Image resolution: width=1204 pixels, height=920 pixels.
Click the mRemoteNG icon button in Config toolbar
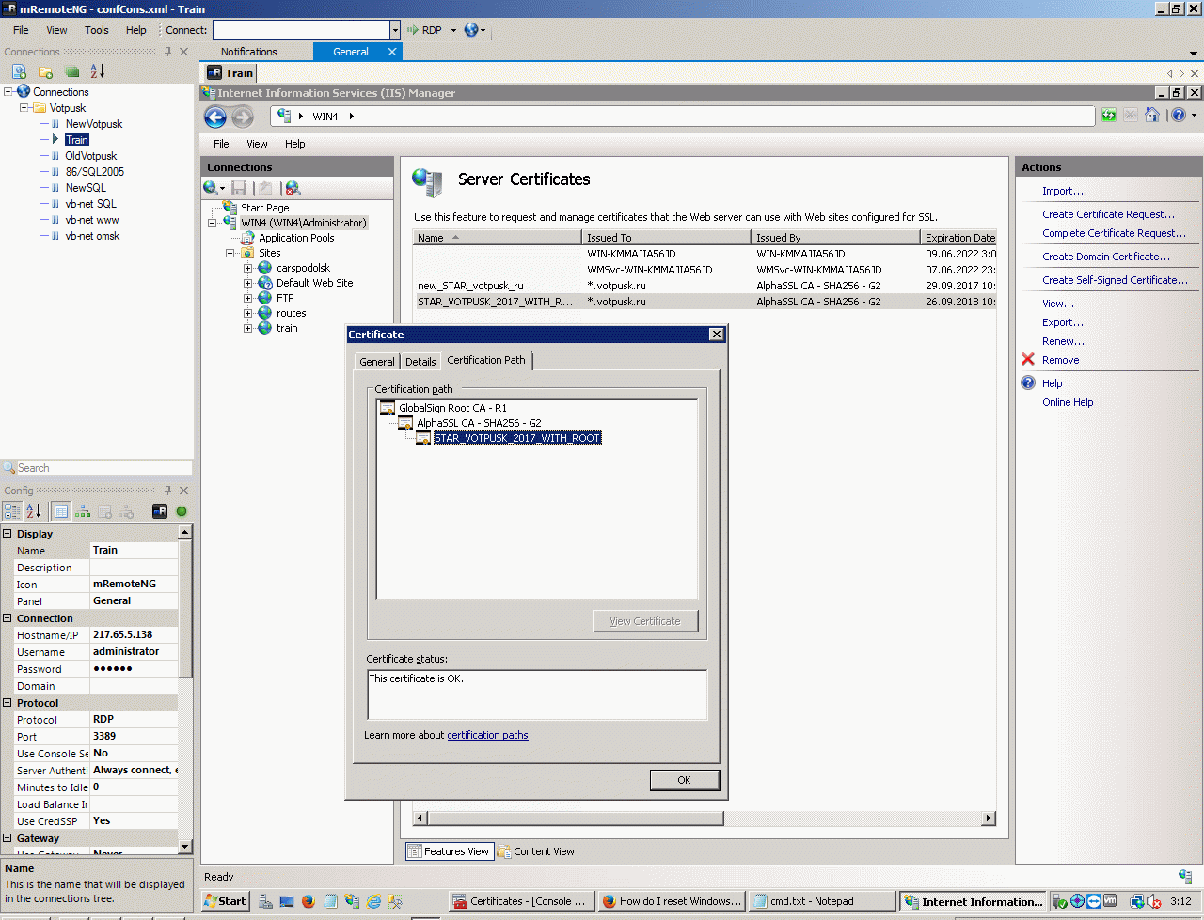[160, 511]
